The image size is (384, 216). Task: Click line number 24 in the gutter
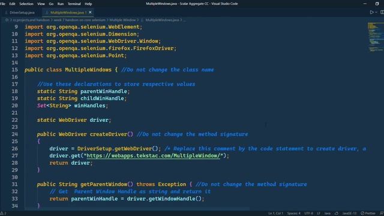[14, 134]
